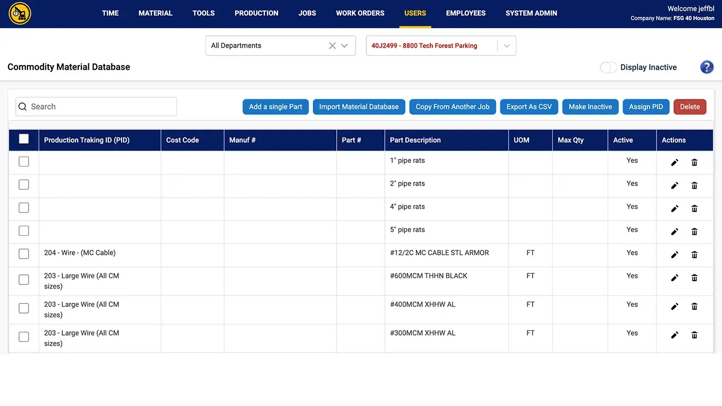Click the company logo icon in header
722x406 pixels.
click(x=20, y=14)
